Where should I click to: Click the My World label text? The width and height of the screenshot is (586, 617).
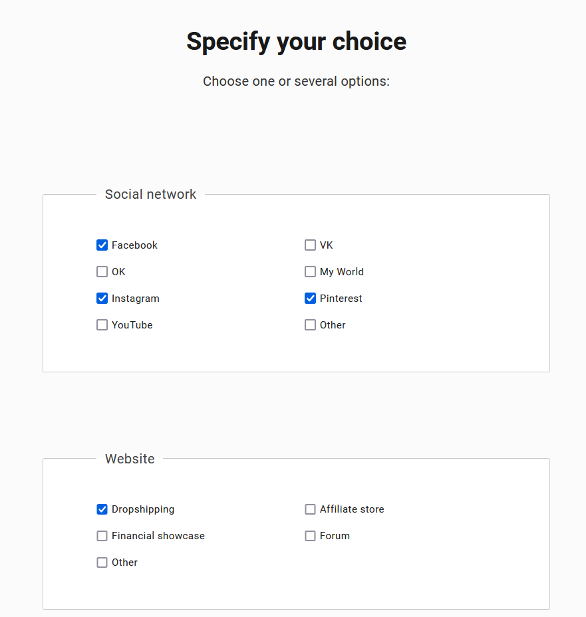(x=341, y=271)
